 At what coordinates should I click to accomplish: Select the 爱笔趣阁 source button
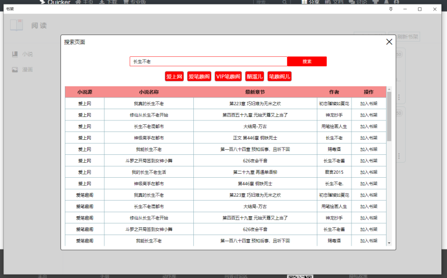[199, 76]
